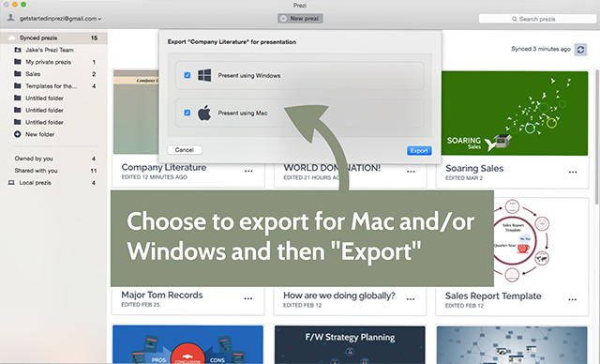The image size is (600, 364).
Task: Click the cloud icon beside Synced prezis
Action: (x=12, y=38)
